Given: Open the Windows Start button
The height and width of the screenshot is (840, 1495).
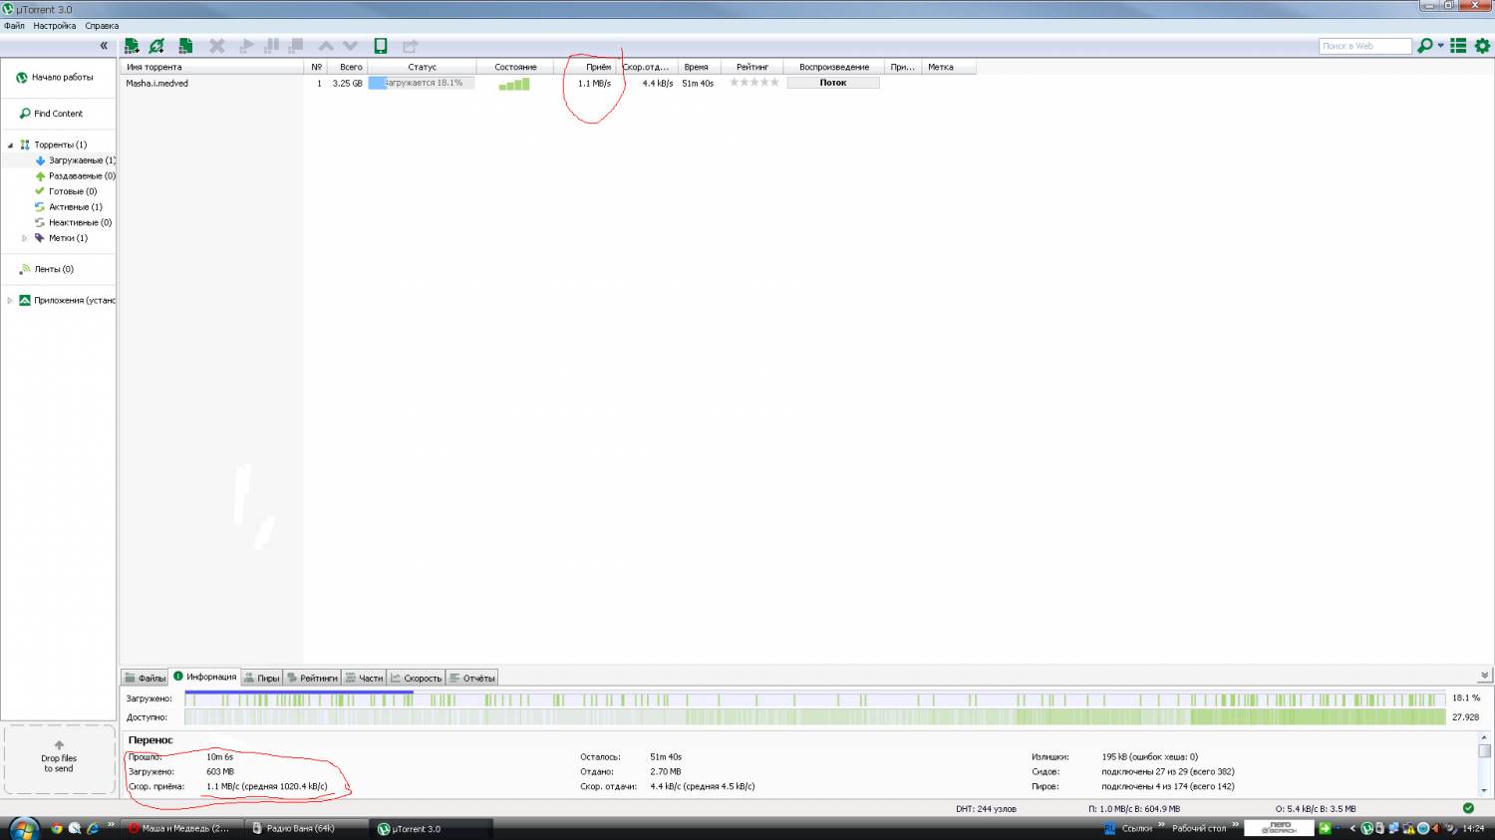Looking at the screenshot, I should point(23,828).
